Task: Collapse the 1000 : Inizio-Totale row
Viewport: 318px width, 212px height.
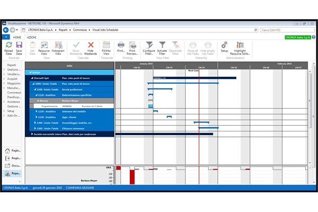Action: pyautogui.click(x=34, y=84)
